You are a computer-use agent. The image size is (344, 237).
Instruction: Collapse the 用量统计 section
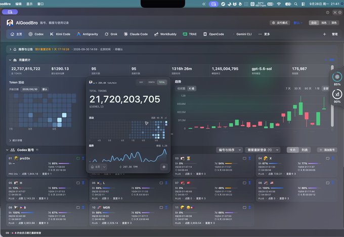(10, 60)
